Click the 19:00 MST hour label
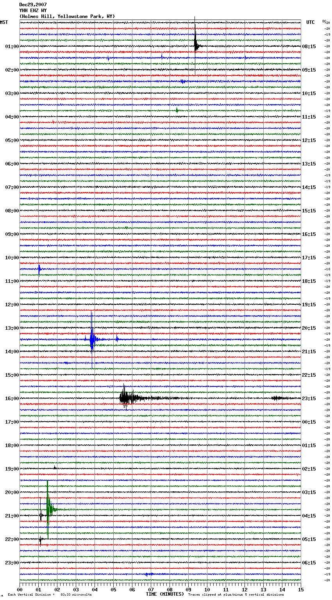The width and height of the screenshot is (332, 600). [x=12, y=469]
